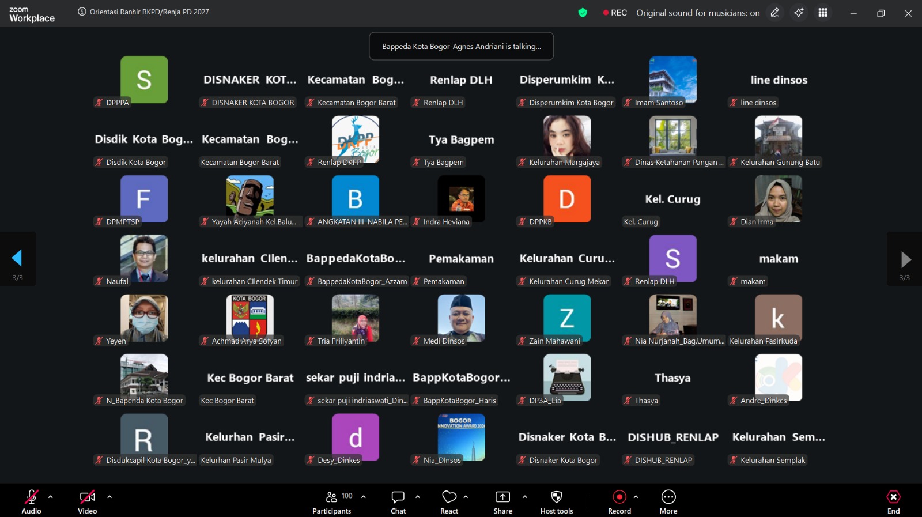Go to previous gallery page arrow
The width and height of the screenshot is (922, 517).
17,258
